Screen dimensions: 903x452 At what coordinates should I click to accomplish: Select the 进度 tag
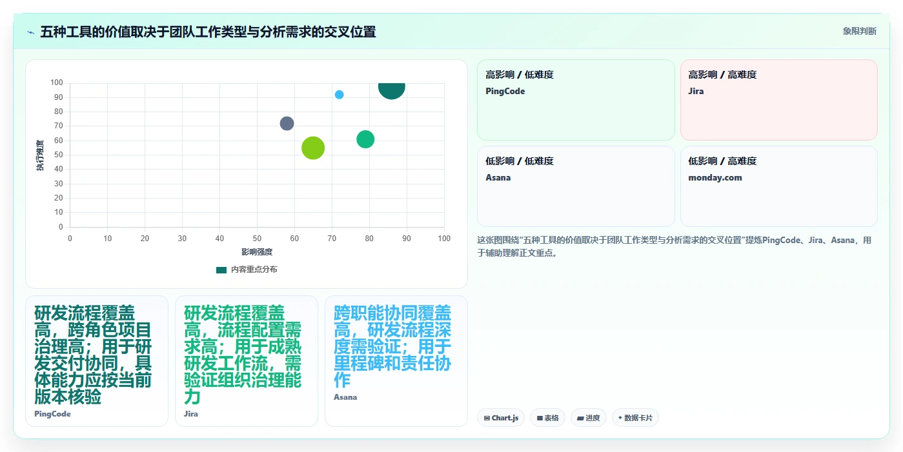(589, 418)
